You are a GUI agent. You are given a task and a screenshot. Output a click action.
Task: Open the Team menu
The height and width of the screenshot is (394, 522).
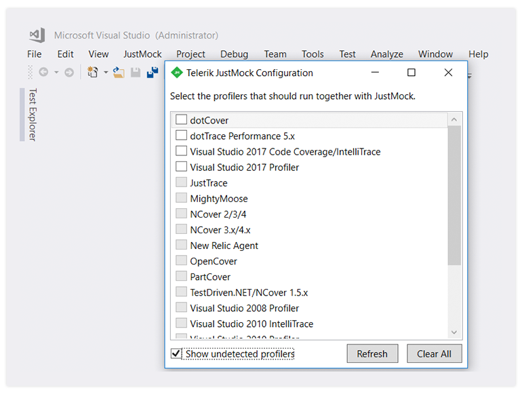point(275,54)
